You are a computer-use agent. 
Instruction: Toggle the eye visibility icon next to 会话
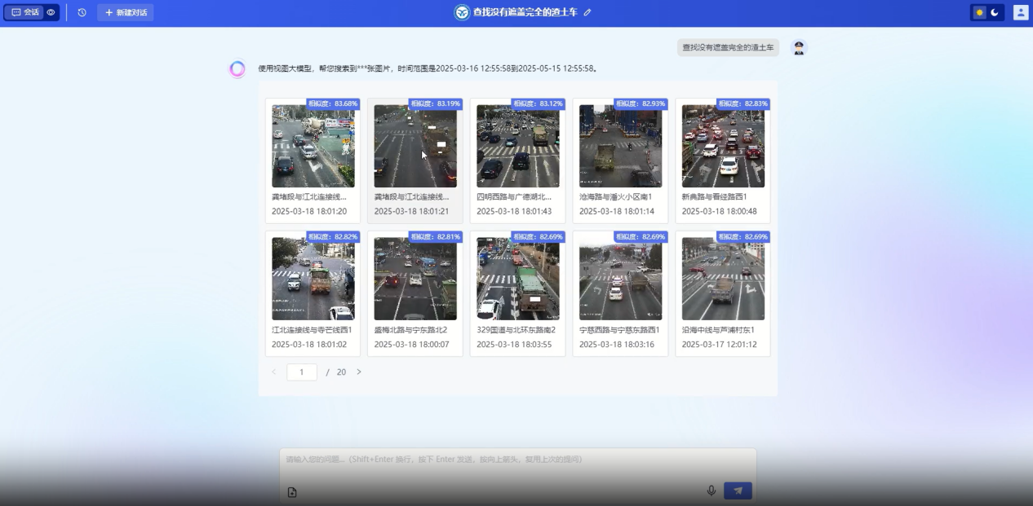click(x=51, y=12)
